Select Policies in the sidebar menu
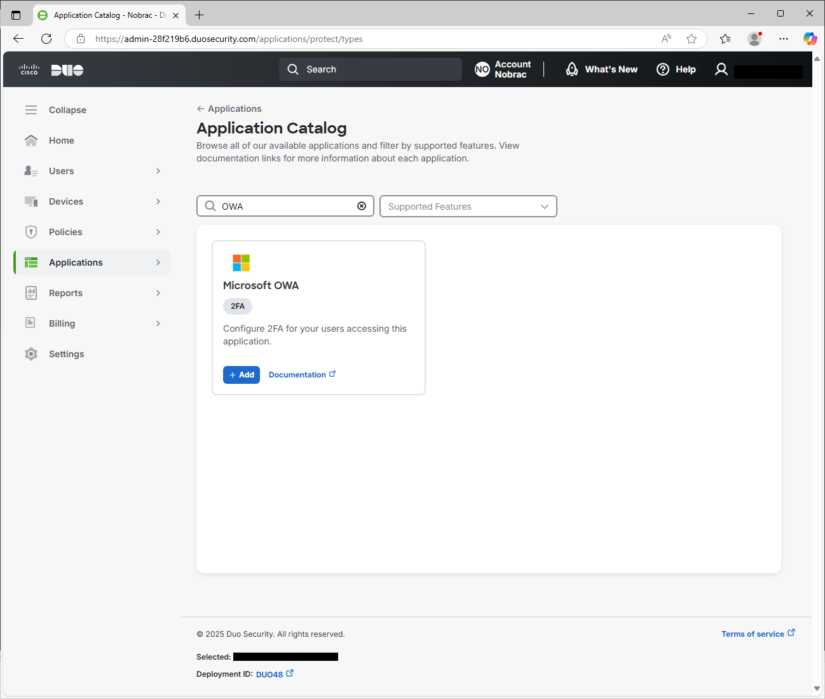Viewport: 825px width, 699px height. pos(65,232)
